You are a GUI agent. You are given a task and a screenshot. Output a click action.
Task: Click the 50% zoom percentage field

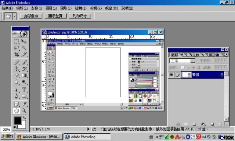pyautogui.click(x=6, y=129)
